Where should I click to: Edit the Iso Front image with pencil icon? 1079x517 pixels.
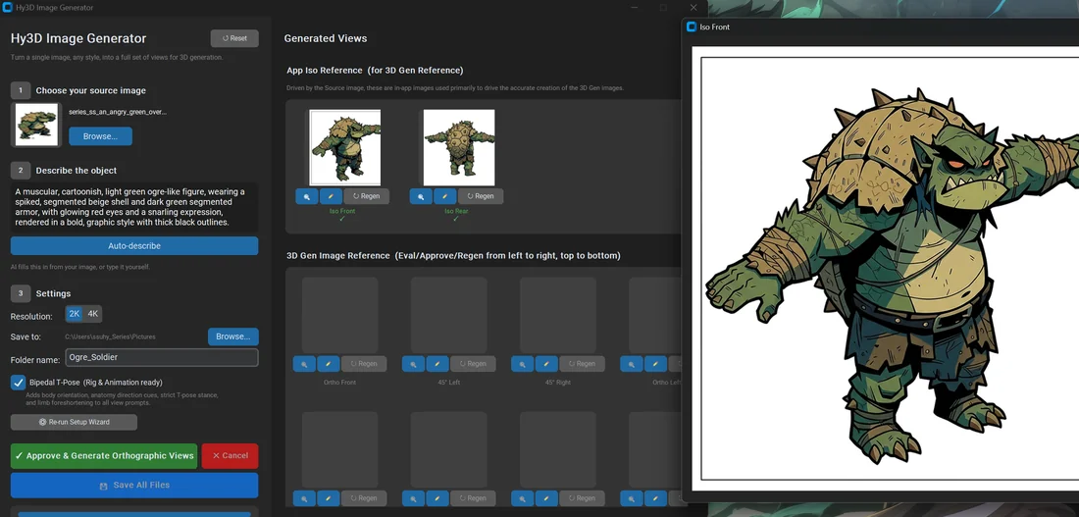point(331,196)
